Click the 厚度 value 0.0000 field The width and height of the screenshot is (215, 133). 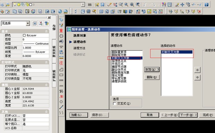tap(35, 56)
